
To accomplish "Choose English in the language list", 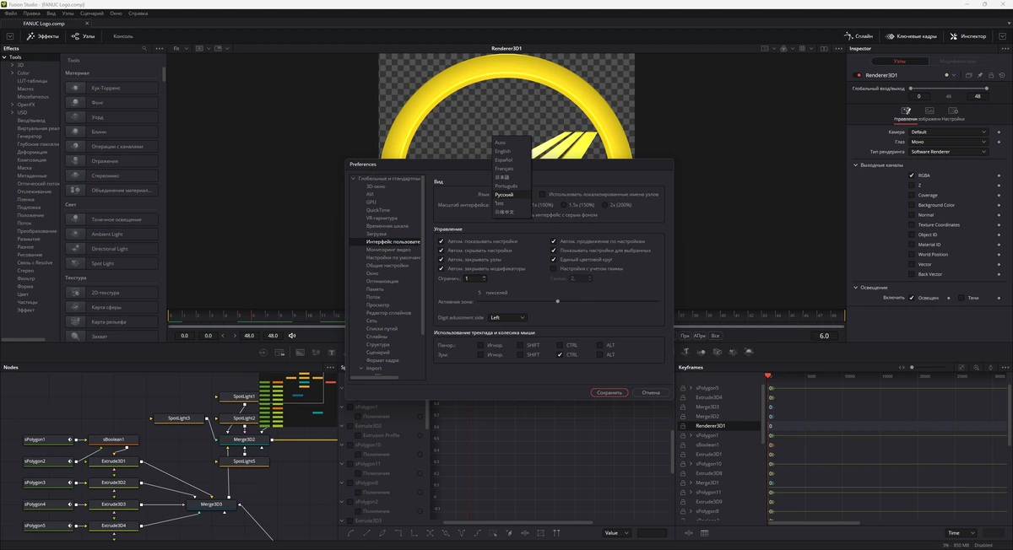I will coord(503,151).
